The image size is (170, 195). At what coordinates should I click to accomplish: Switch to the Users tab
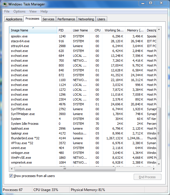pos(101,19)
